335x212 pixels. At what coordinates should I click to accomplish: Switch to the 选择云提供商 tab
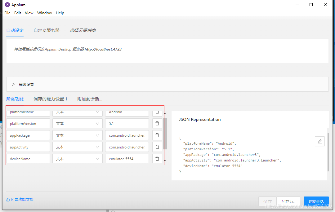point(83,31)
